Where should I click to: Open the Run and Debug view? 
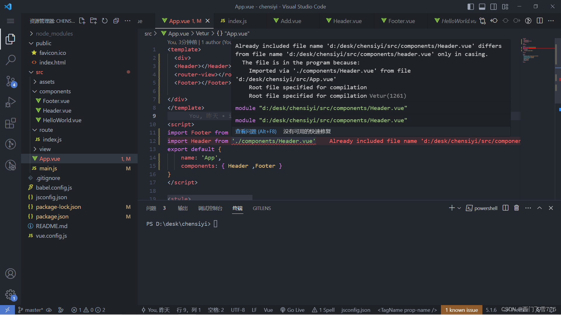(11, 102)
